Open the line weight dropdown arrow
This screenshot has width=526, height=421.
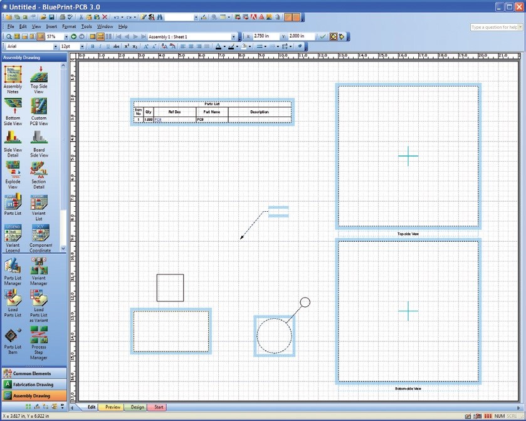tap(265, 46)
